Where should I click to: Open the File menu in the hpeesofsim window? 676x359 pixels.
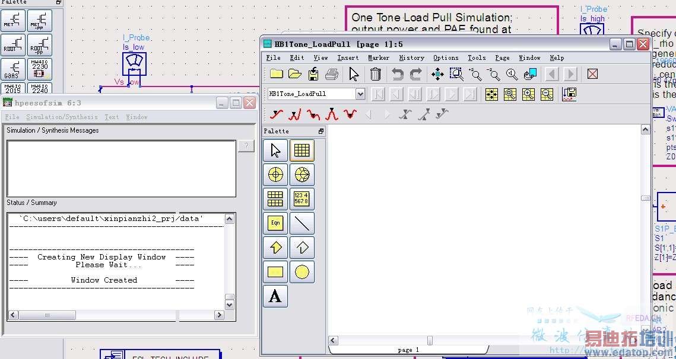(x=12, y=117)
